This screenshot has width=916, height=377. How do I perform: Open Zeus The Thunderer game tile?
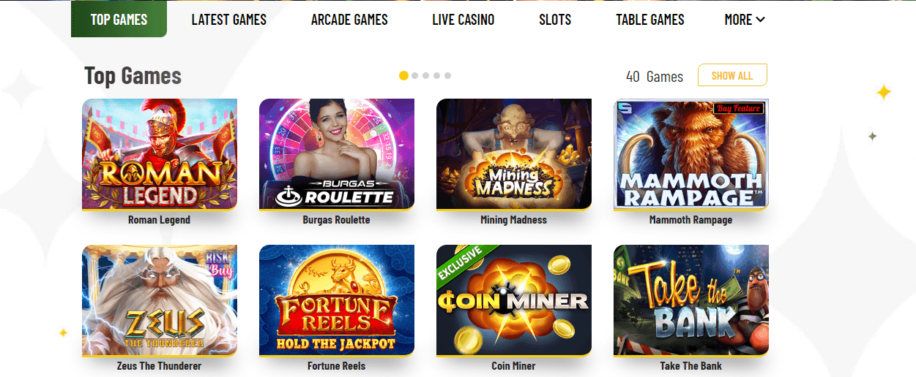160,300
